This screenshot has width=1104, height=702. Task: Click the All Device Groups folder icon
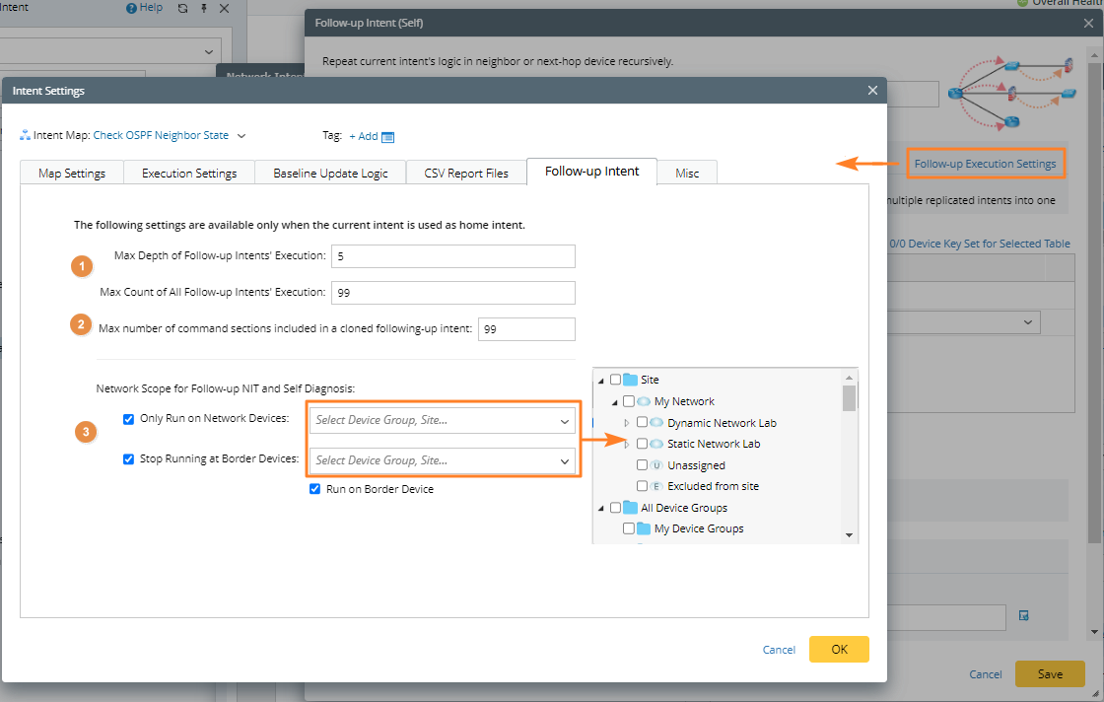(631, 508)
